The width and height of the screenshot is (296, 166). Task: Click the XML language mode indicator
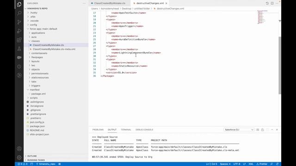point(251,164)
